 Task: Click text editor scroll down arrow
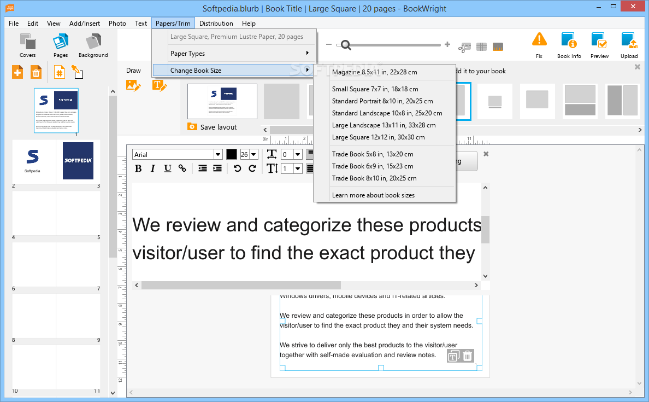pos(486,276)
